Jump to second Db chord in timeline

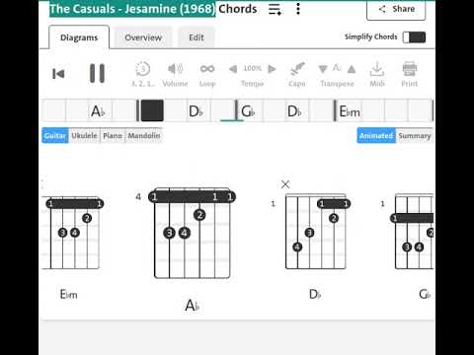coord(294,111)
